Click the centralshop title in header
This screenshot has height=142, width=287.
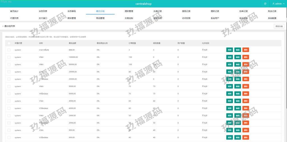coord(143,4)
